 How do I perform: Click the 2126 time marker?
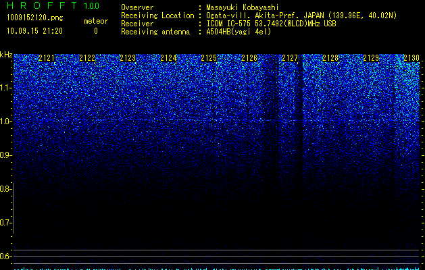pos(249,58)
